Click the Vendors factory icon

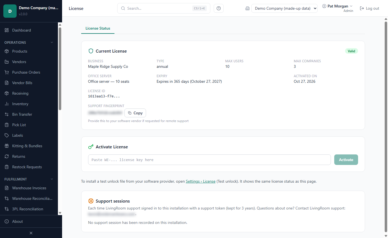tap(7, 62)
